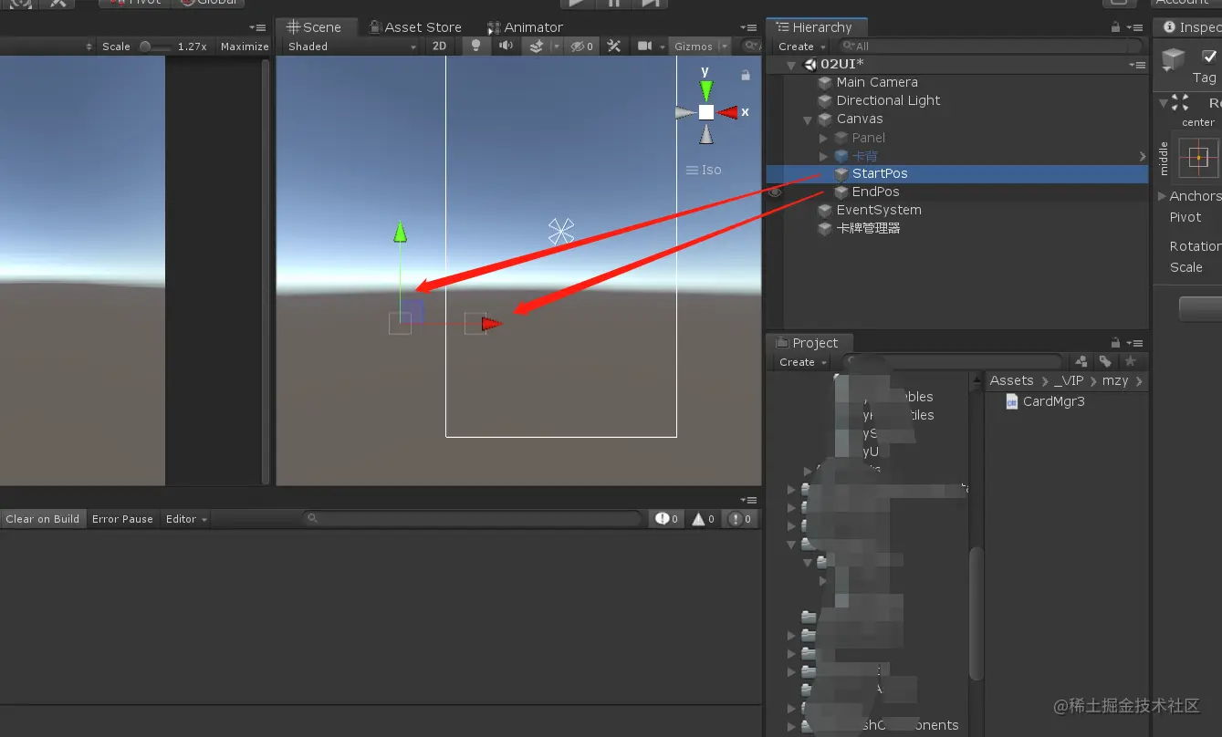Toggle info messages filter in Console
This screenshot has width=1222, height=737.
click(666, 519)
